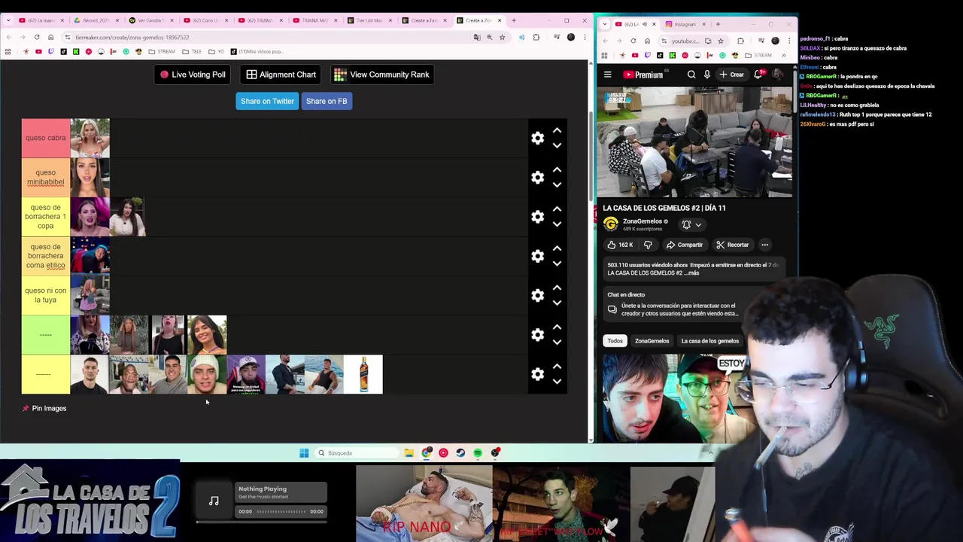Click tiermaker address bar URL
Screen dimensions: 963x542
click(x=132, y=37)
